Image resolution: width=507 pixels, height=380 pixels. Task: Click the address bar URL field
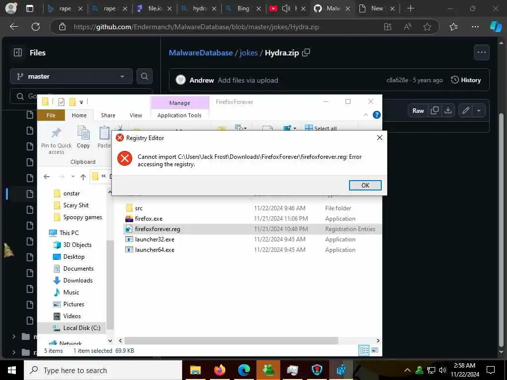(x=196, y=27)
